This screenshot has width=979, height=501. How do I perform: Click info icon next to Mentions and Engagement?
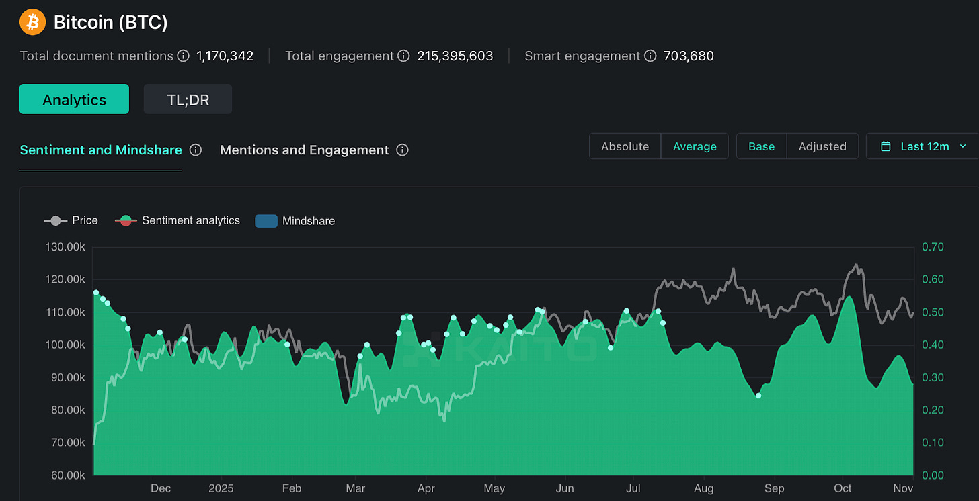(403, 150)
